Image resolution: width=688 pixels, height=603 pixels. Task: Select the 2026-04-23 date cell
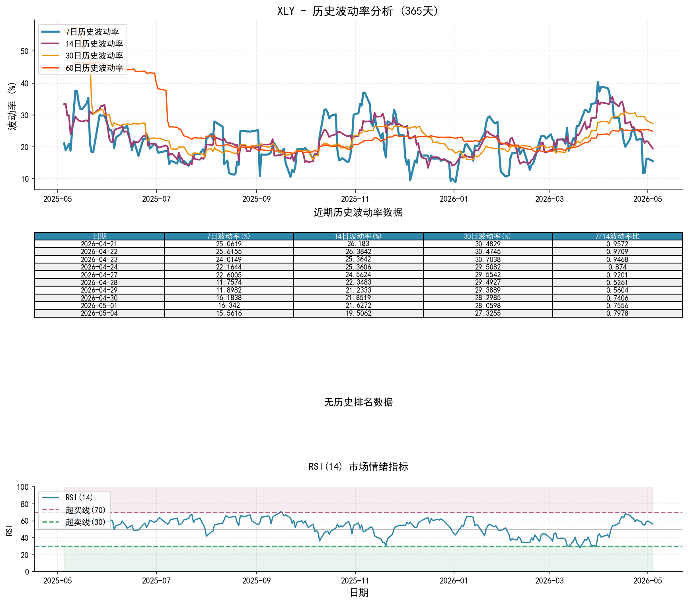tap(99, 260)
